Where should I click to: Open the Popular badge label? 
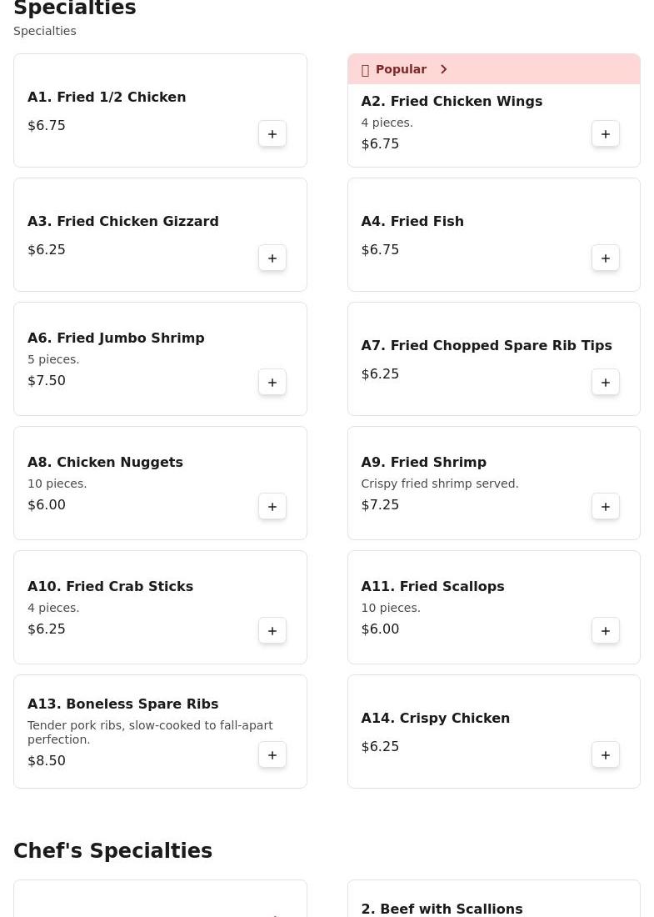401,69
